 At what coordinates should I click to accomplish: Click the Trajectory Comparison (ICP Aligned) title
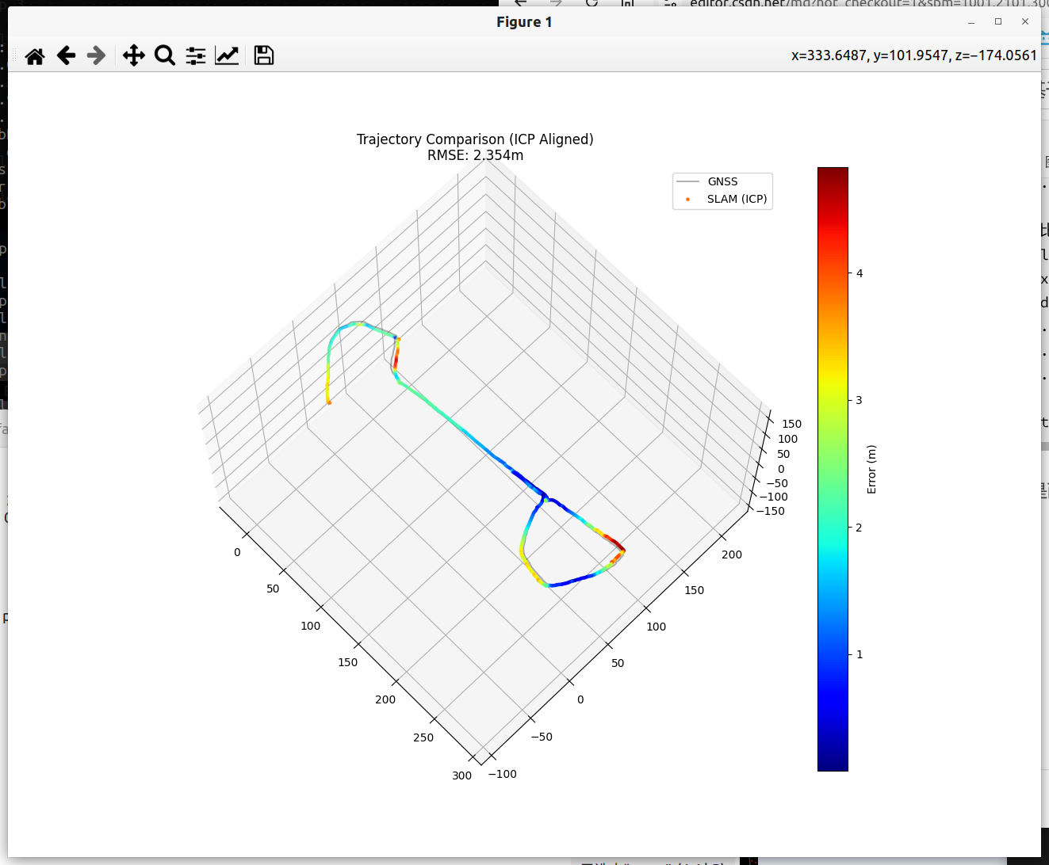[x=475, y=139]
